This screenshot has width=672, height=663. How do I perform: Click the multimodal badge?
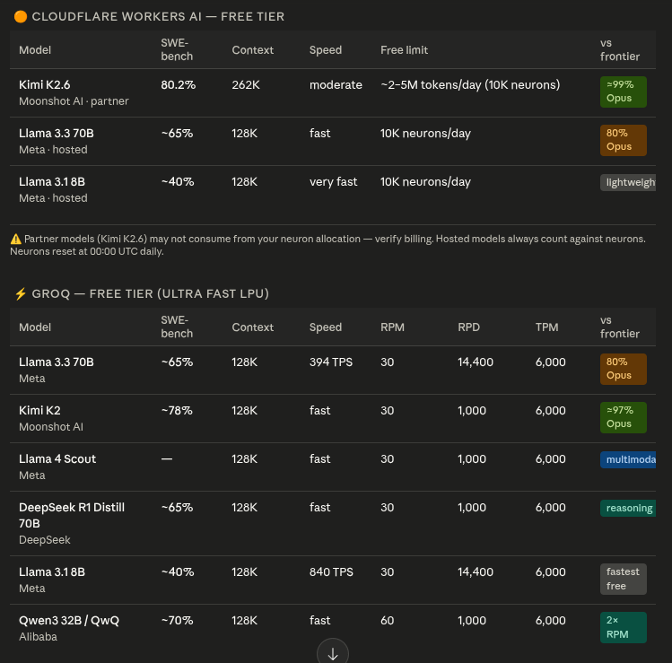(x=628, y=460)
